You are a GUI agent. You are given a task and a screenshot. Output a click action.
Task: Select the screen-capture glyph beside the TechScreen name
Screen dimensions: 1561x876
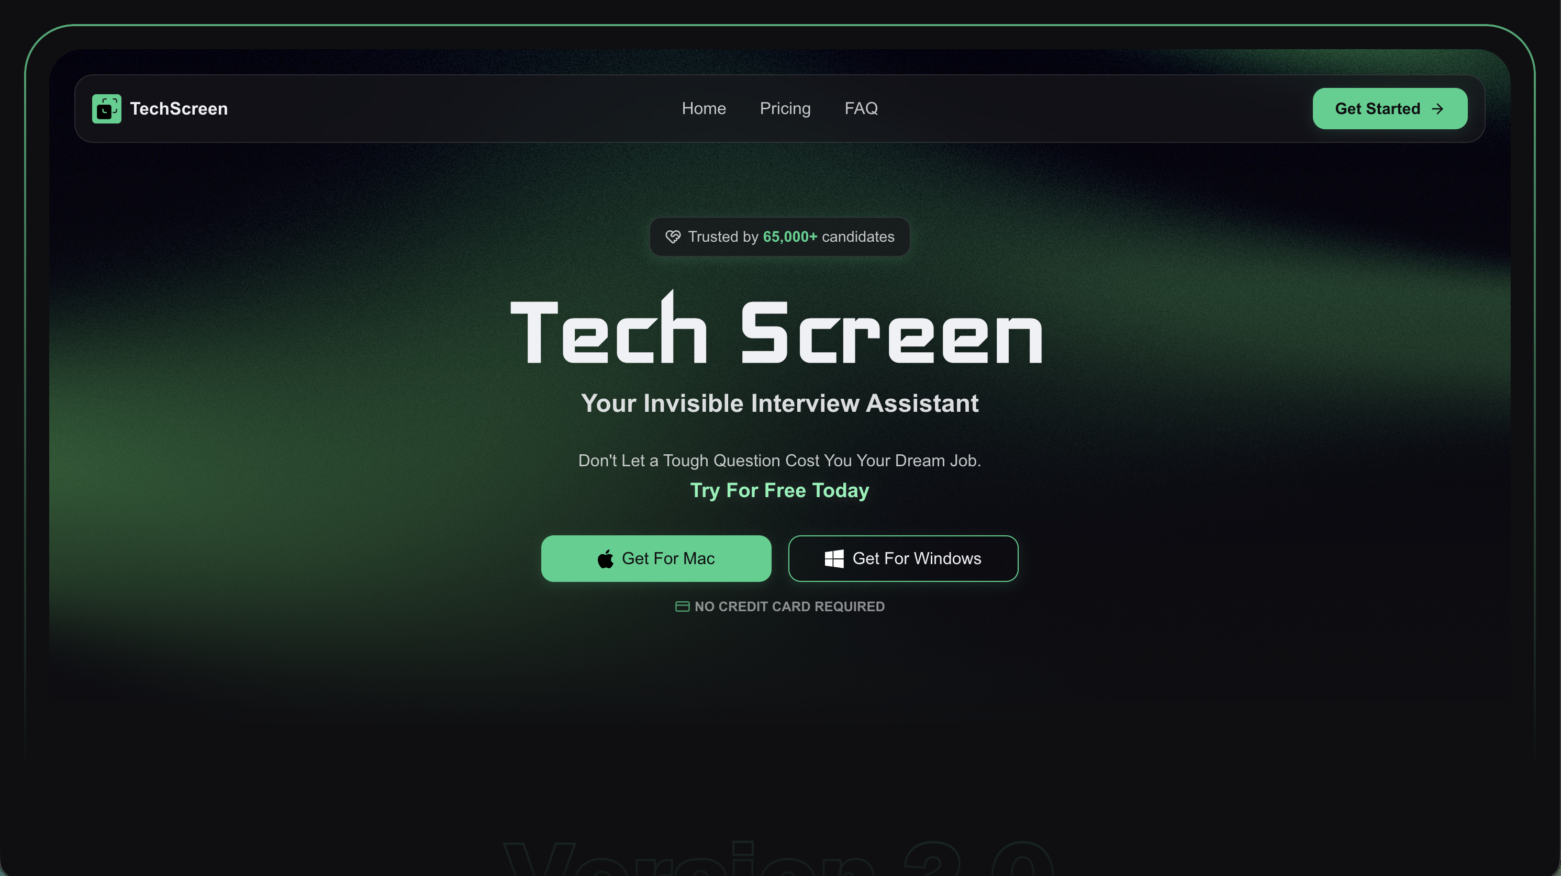[107, 108]
